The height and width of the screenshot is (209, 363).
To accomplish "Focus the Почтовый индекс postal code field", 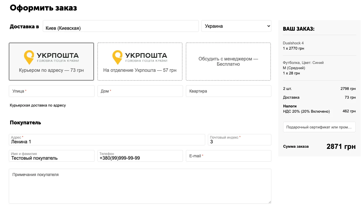I will [239, 142].
